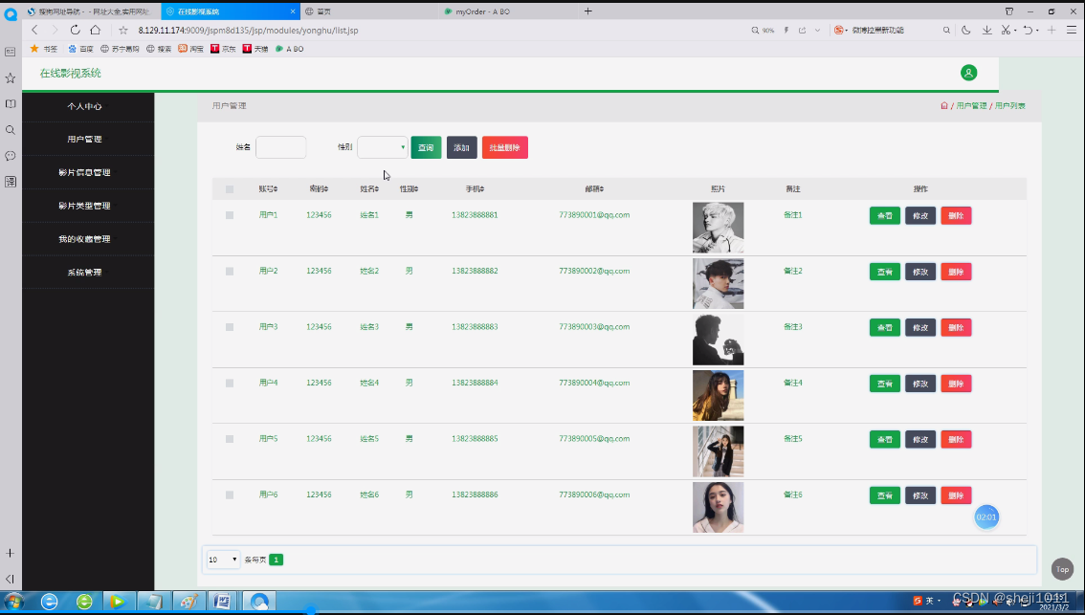Click the search magnifier in the search box
This screenshot has width=1085, height=615.
pyautogui.click(x=946, y=31)
